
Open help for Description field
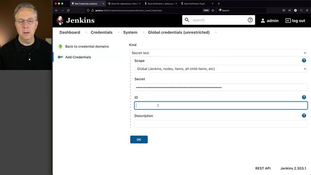tap(304, 116)
